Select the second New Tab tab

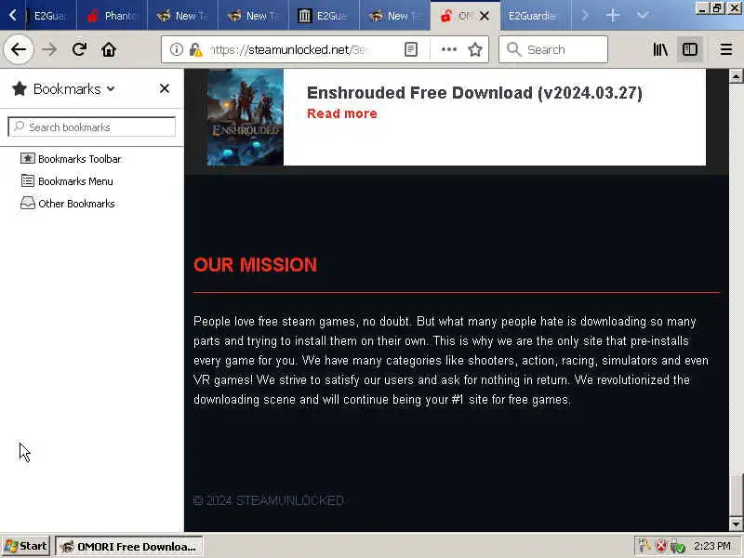254,16
